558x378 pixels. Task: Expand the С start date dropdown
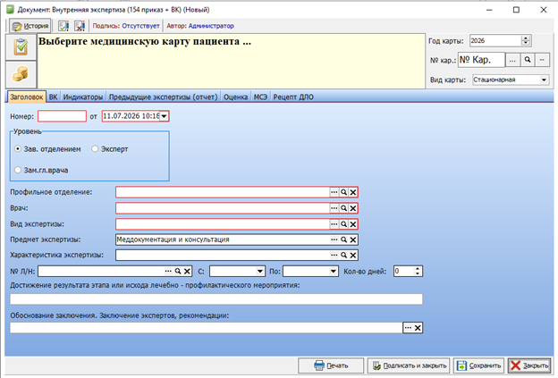point(260,272)
